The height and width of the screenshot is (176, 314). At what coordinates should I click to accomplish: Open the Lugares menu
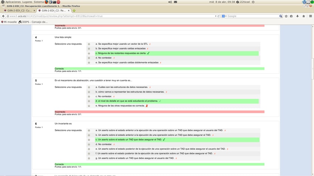(x=27, y=2)
